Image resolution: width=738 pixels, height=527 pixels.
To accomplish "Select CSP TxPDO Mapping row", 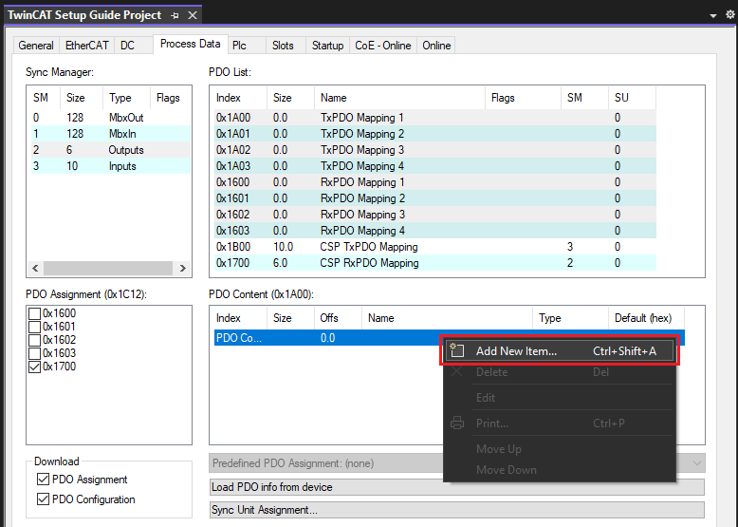I will tap(434, 247).
